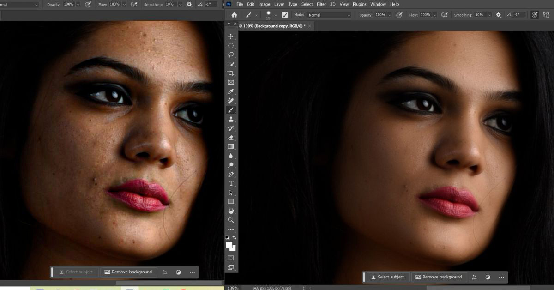
Task: Select the Eraser tool
Action: point(231,138)
